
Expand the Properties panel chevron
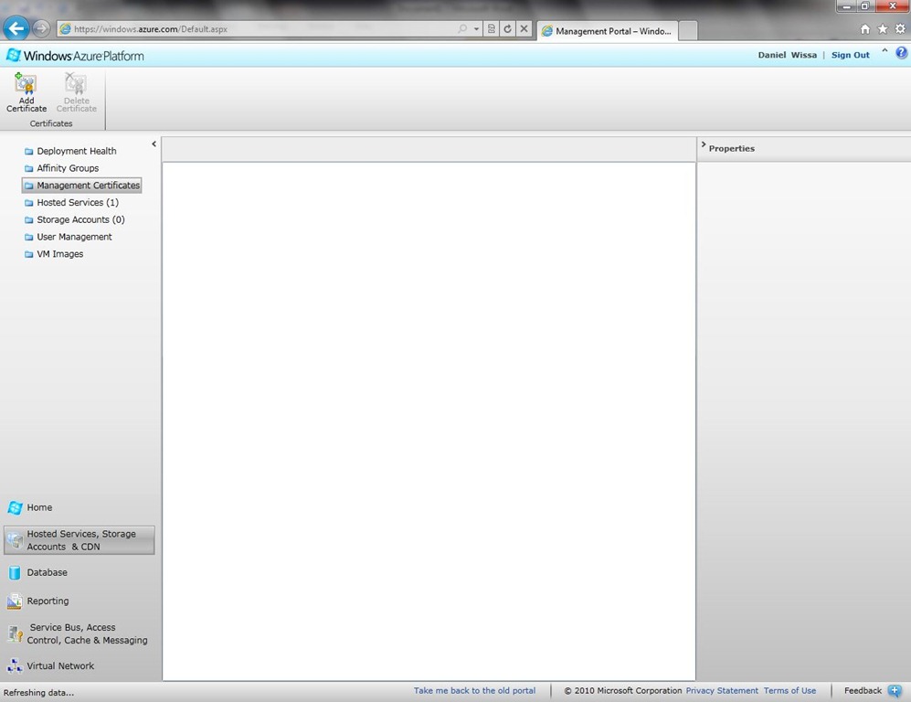pos(703,145)
